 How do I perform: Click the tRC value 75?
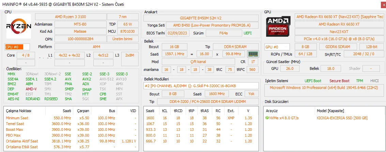[x=230, y=70]
